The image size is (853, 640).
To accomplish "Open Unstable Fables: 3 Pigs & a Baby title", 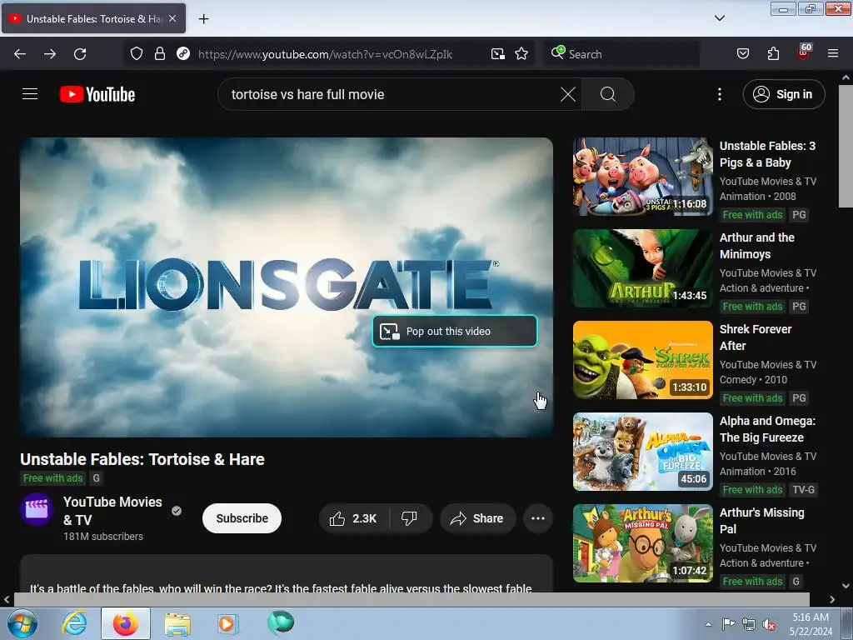I will (767, 154).
